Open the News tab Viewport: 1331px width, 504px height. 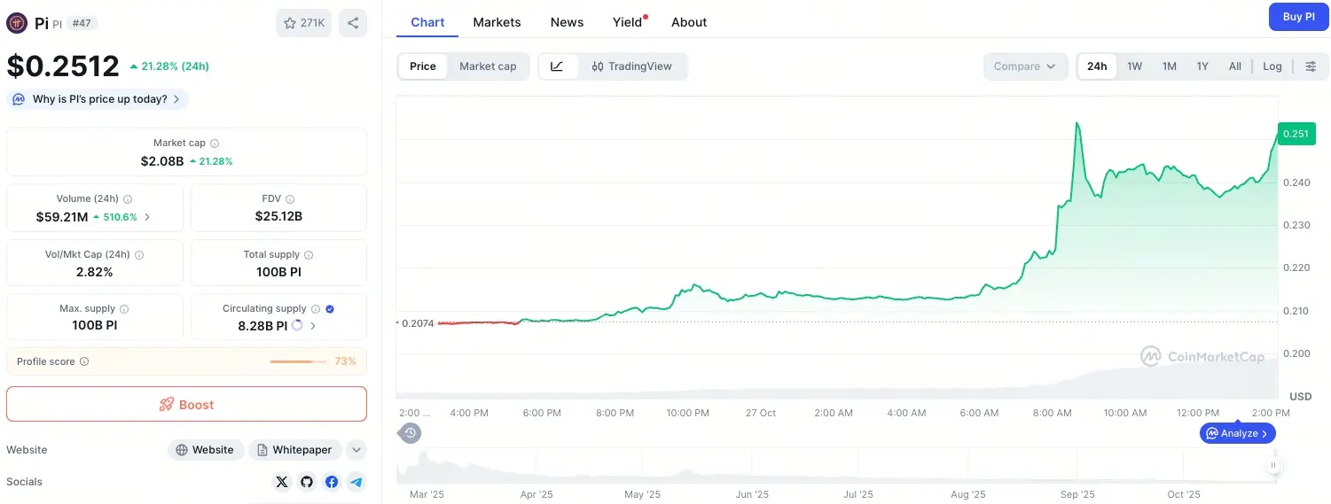click(x=567, y=22)
